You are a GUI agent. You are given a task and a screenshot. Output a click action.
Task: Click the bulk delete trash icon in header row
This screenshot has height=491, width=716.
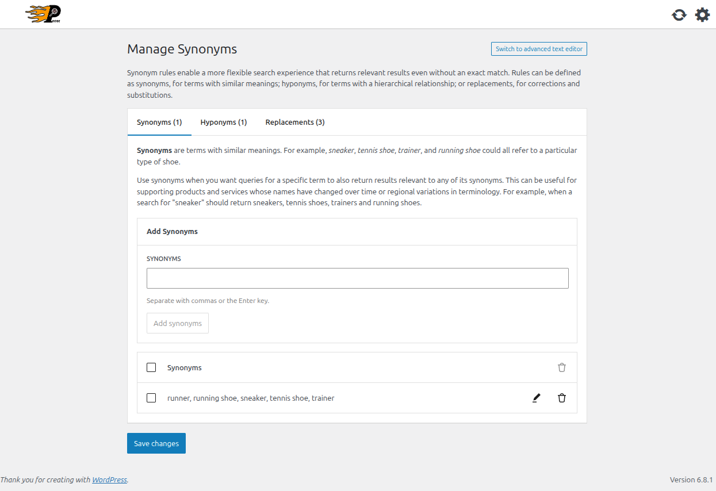pyautogui.click(x=562, y=367)
